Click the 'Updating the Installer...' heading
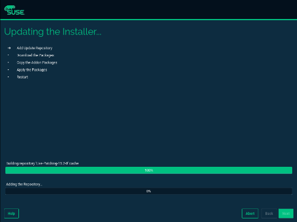This screenshot has height=222, width=297. (x=53, y=32)
